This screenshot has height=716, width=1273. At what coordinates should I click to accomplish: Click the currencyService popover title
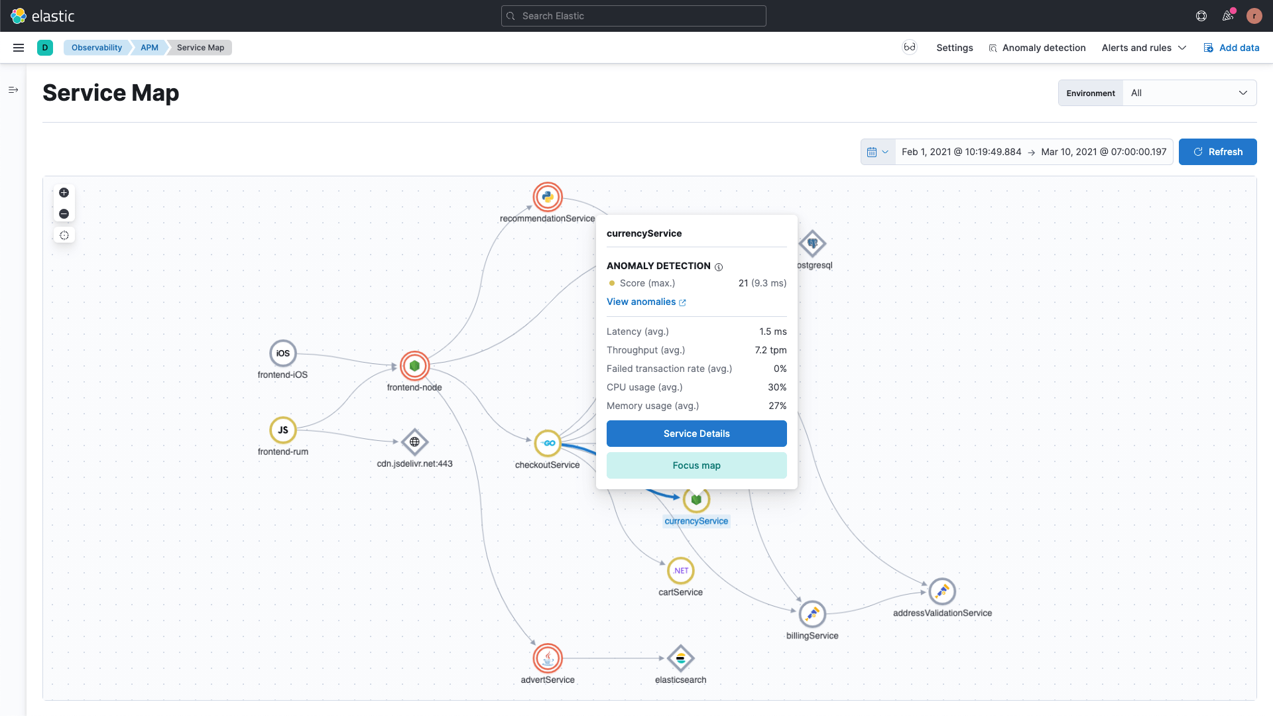pos(644,233)
